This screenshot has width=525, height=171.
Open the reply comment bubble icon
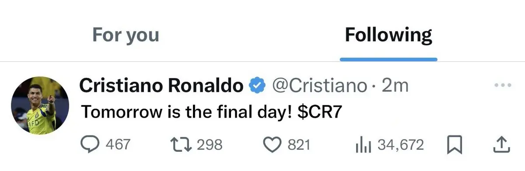coord(91,145)
